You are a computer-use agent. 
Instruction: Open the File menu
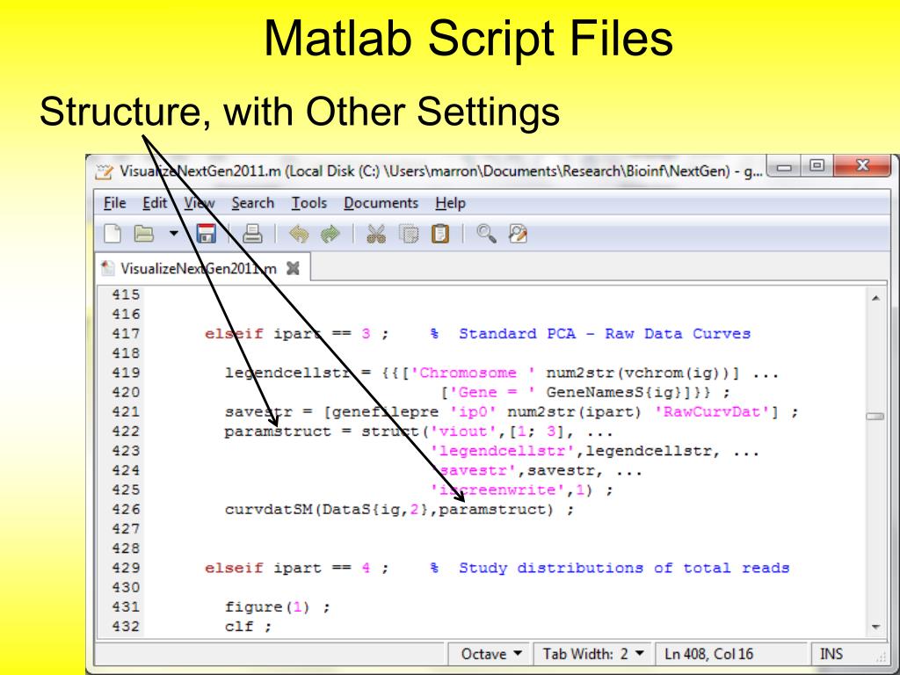click(x=115, y=203)
